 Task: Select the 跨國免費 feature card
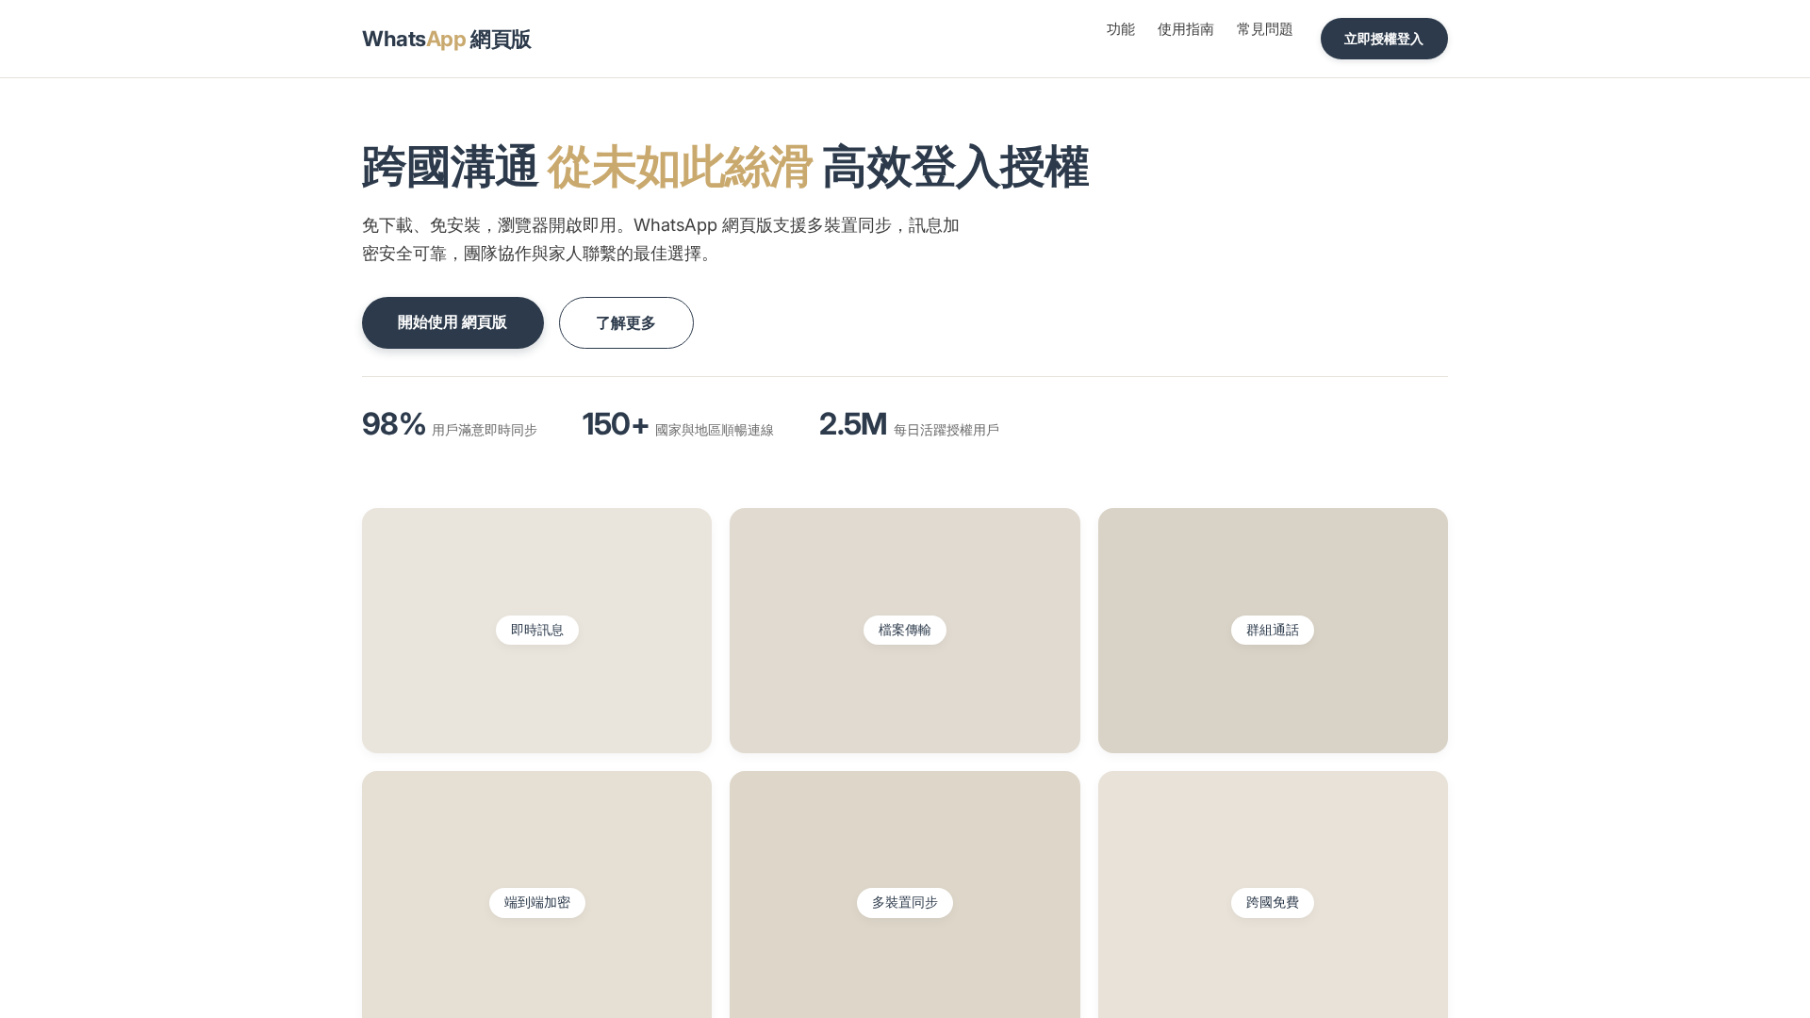(x=1273, y=895)
